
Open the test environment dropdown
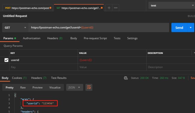(172, 6)
